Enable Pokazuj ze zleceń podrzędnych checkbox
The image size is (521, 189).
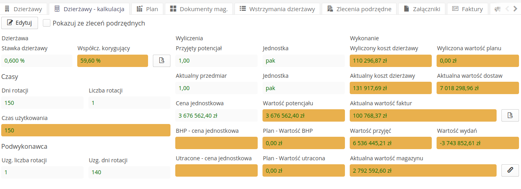(47, 23)
